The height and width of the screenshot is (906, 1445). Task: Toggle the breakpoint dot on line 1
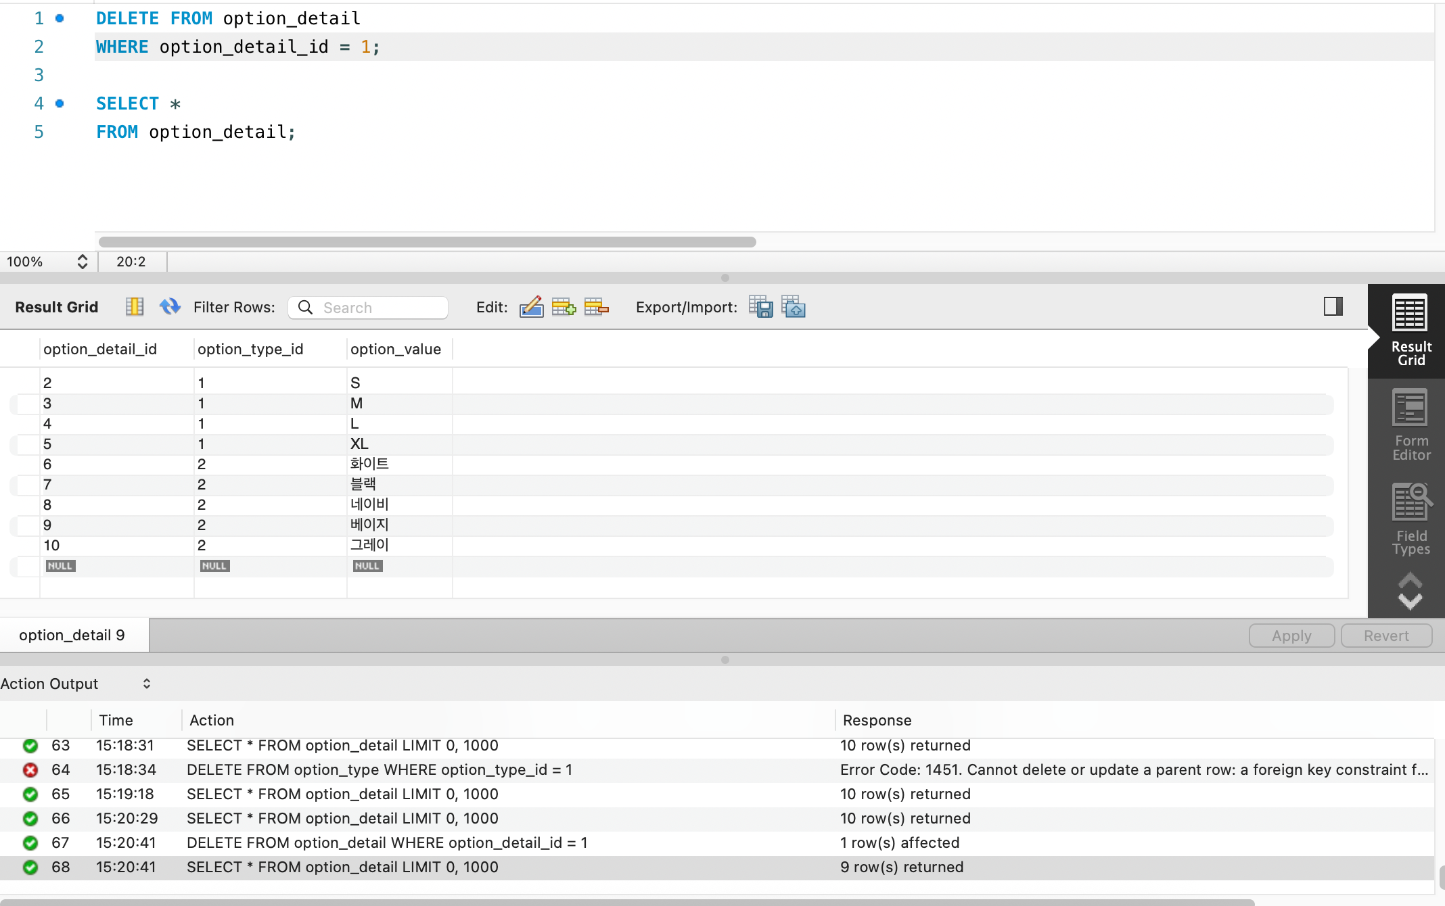pyautogui.click(x=60, y=18)
